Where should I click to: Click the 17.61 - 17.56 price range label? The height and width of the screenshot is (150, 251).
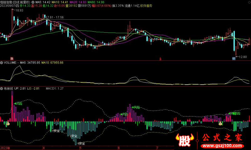point(55,17)
